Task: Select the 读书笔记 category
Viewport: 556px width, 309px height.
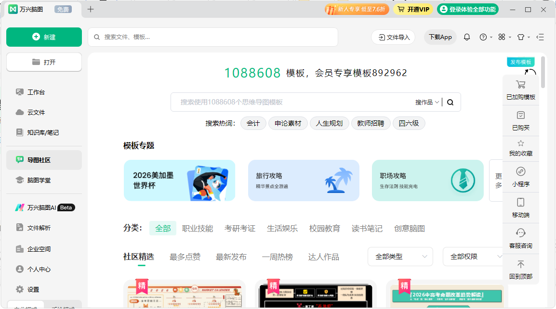Action: [367, 229]
